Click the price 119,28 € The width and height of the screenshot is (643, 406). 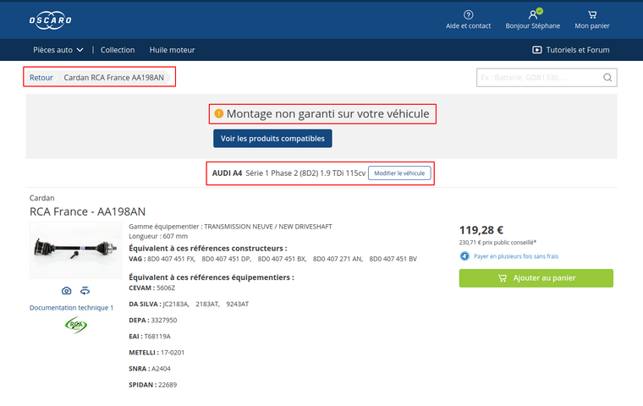pyautogui.click(x=481, y=230)
